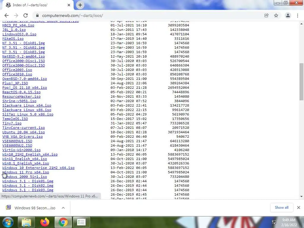Select NT 3.51 - Disk01.img link
Image resolution: width=304 pixels, height=228 pixels.
(23, 43)
